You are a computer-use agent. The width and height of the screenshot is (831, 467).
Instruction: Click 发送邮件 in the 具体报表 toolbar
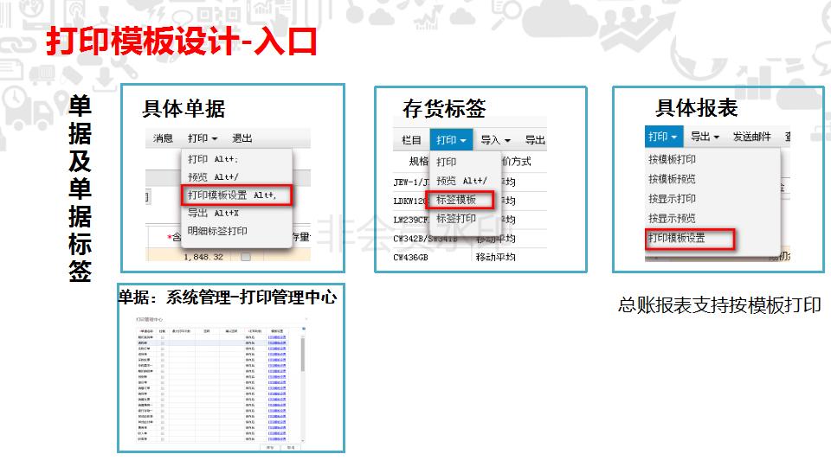coord(751,137)
